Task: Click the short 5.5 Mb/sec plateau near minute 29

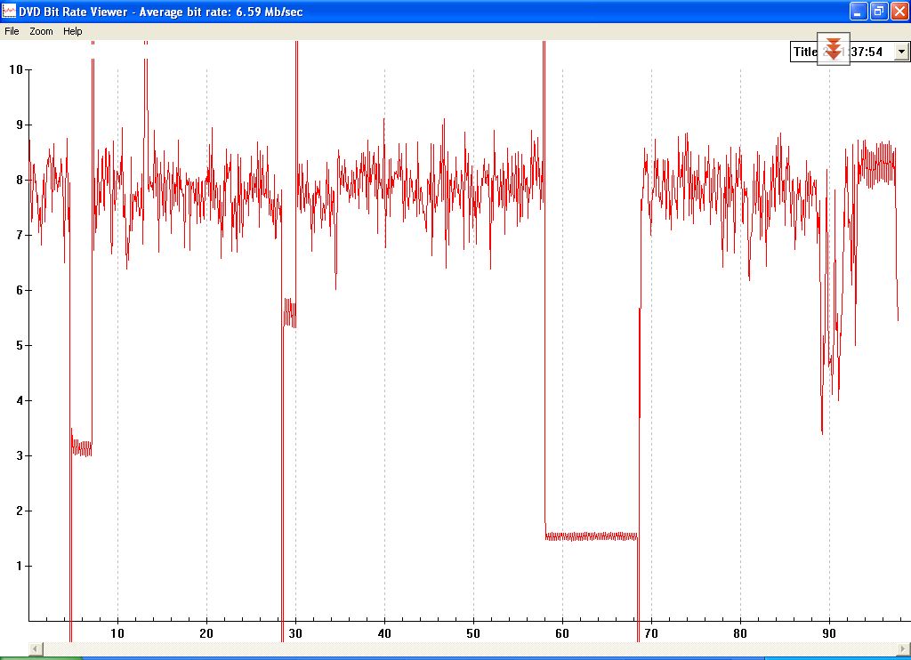Action: pos(289,312)
